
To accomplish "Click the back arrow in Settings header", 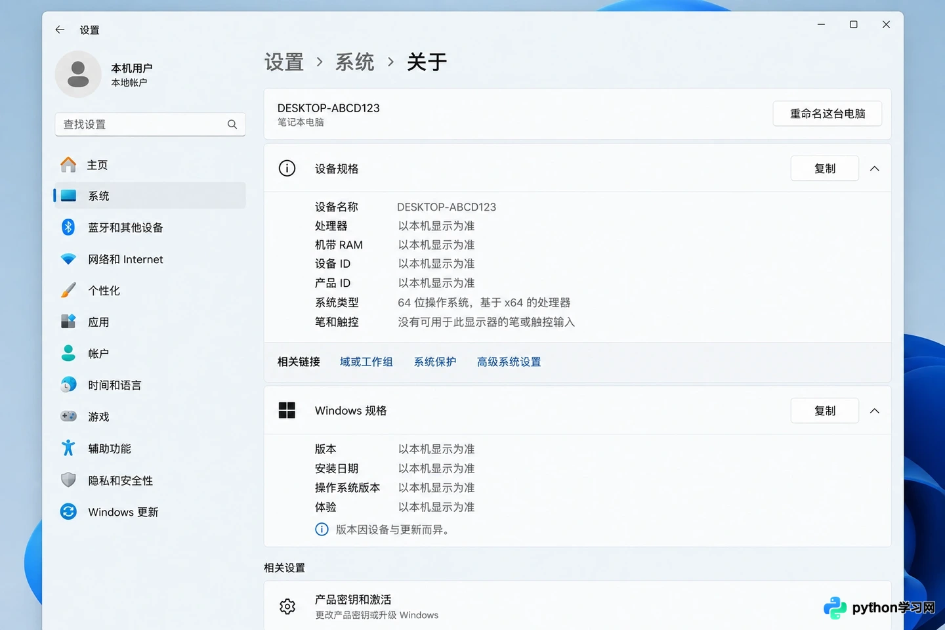I will [x=60, y=30].
